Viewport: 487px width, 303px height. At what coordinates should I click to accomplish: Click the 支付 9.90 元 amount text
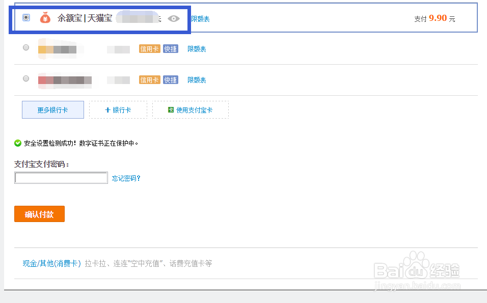click(x=435, y=18)
